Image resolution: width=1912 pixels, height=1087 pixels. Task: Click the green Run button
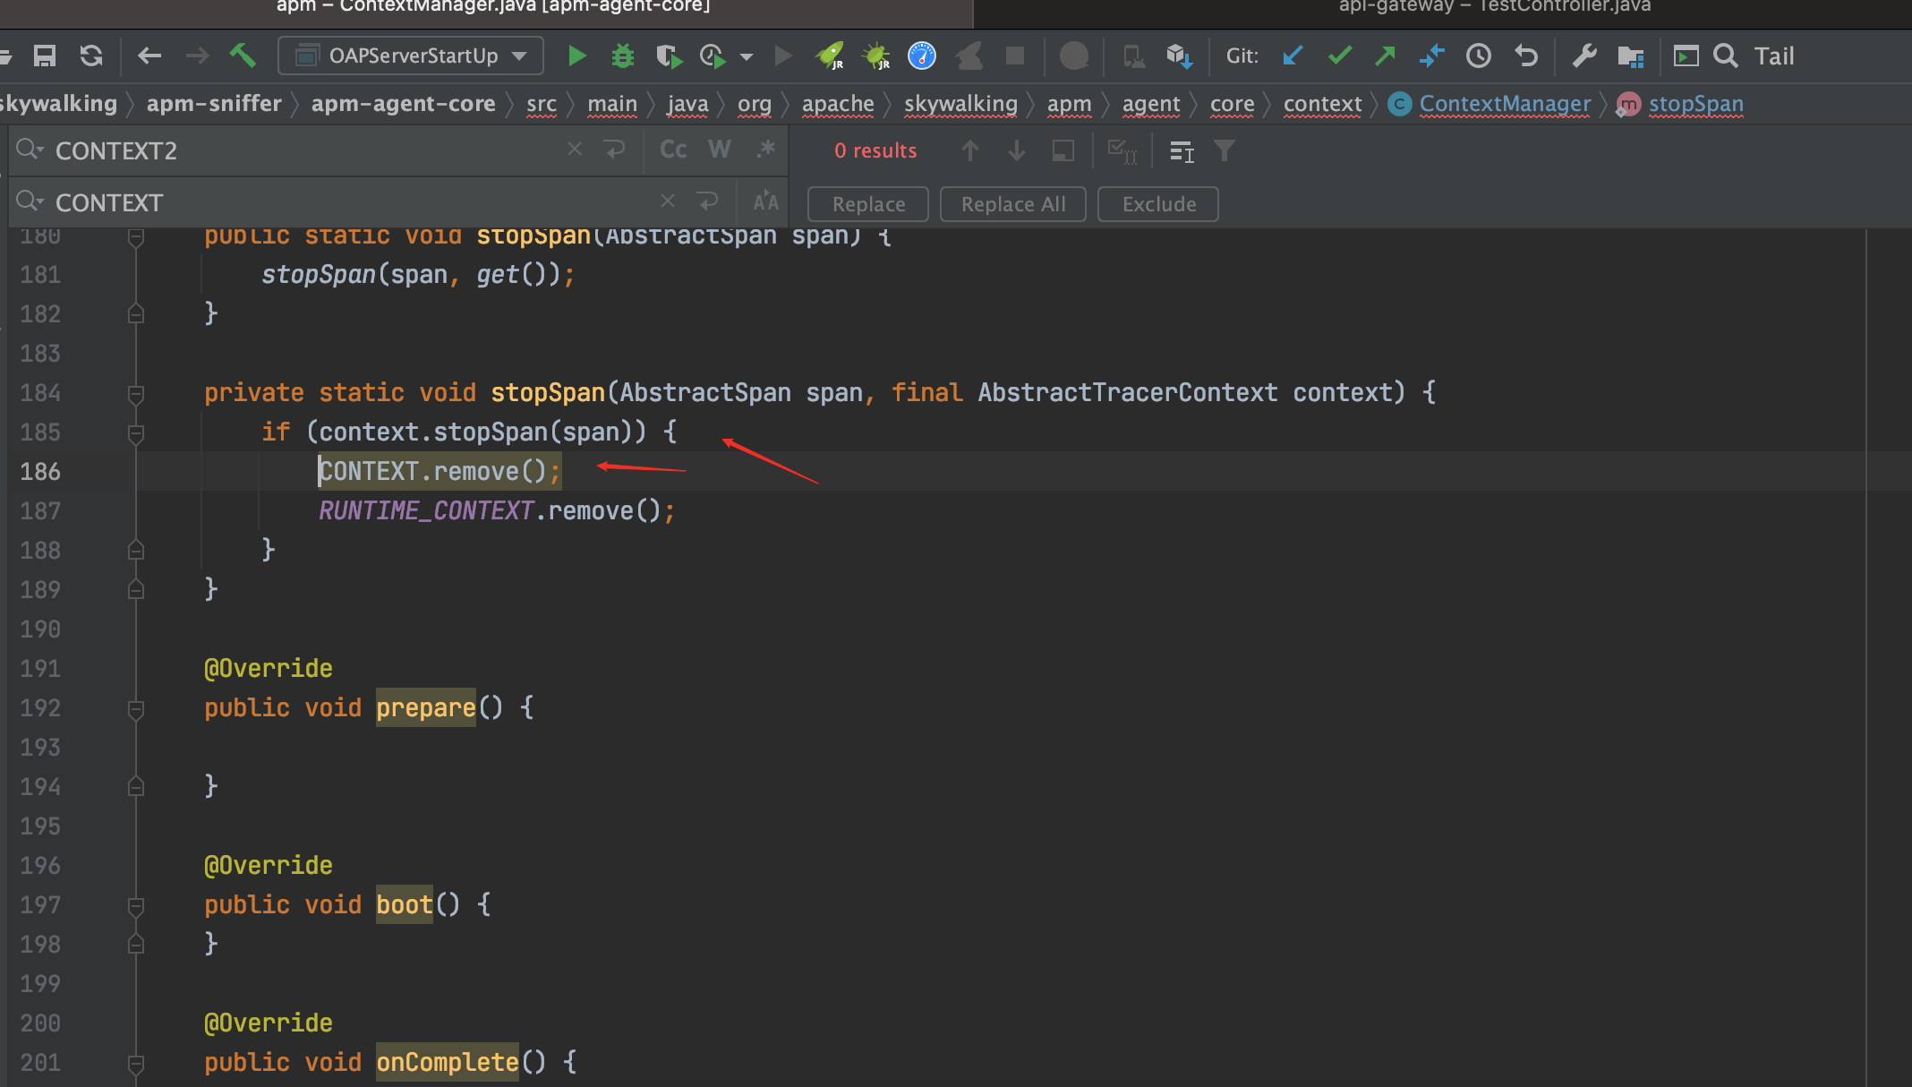click(576, 56)
